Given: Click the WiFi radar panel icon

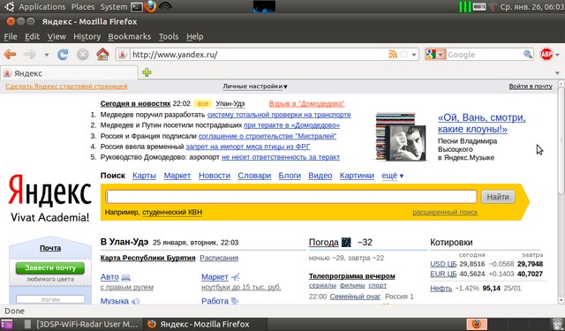Looking at the screenshot, I should (165, 6).
